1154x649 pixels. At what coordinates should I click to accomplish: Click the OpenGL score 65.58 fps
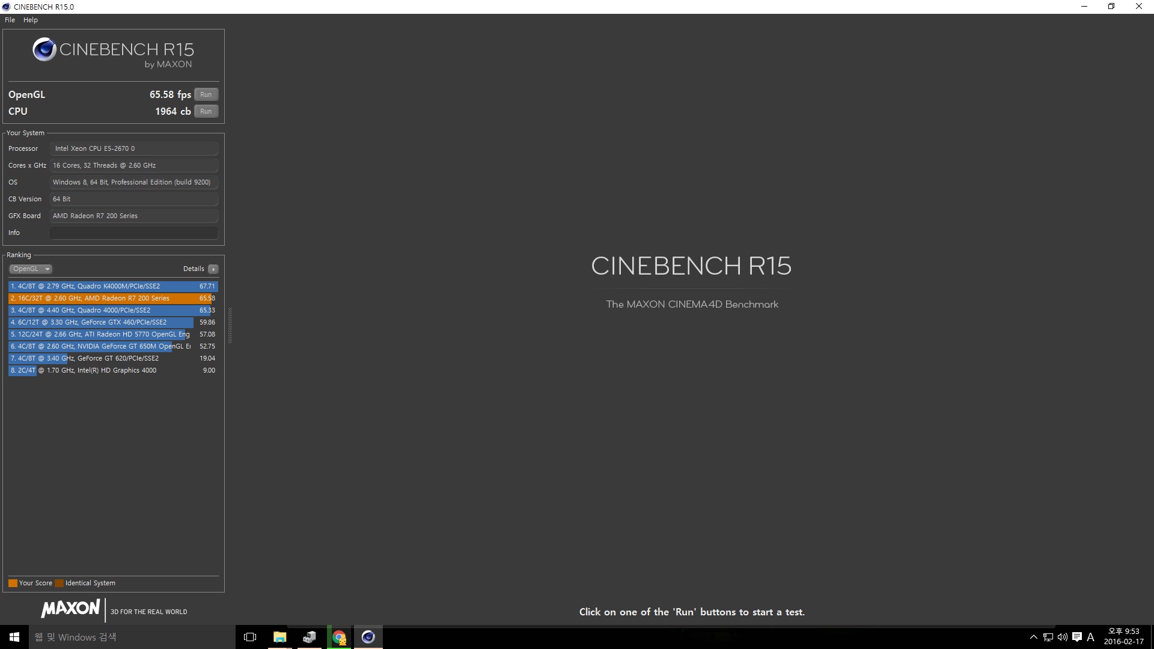tap(170, 94)
